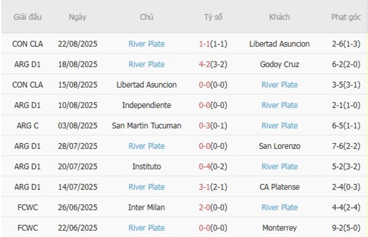Open Libertad Asuncion away team on 22/08/2025
Image resolution: width=368 pixels, height=237 pixels.
[279, 44]
